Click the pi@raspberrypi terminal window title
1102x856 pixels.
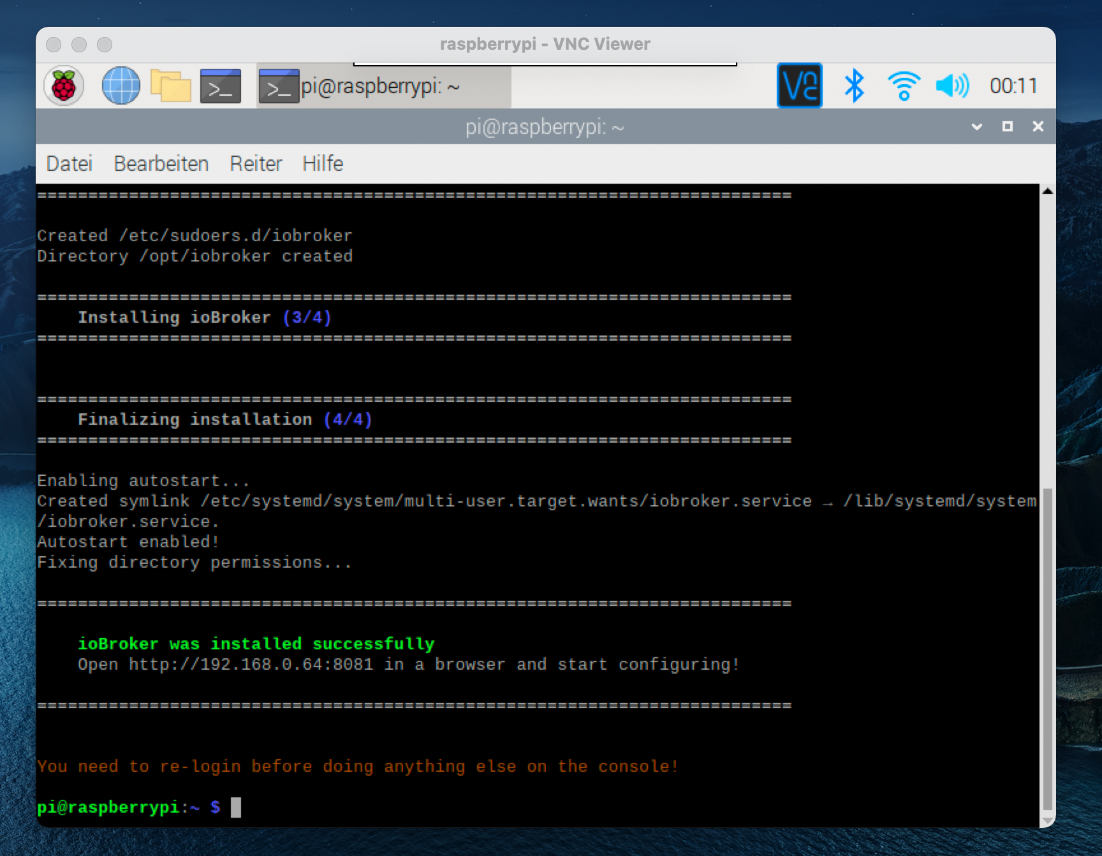(545, 127)
